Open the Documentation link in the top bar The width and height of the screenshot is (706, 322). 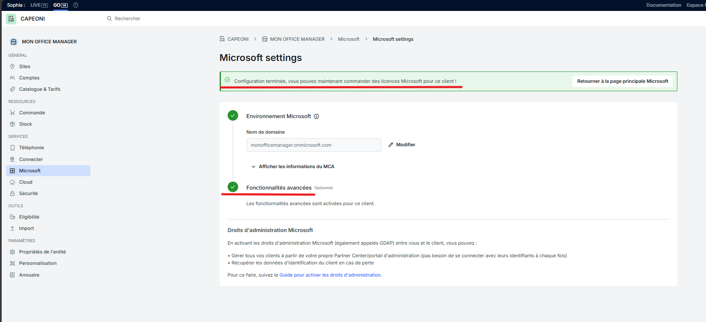tap(664, 5)
